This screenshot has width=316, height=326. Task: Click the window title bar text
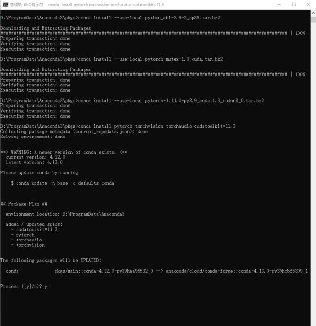pyautogui.click(x=87, y=5)
